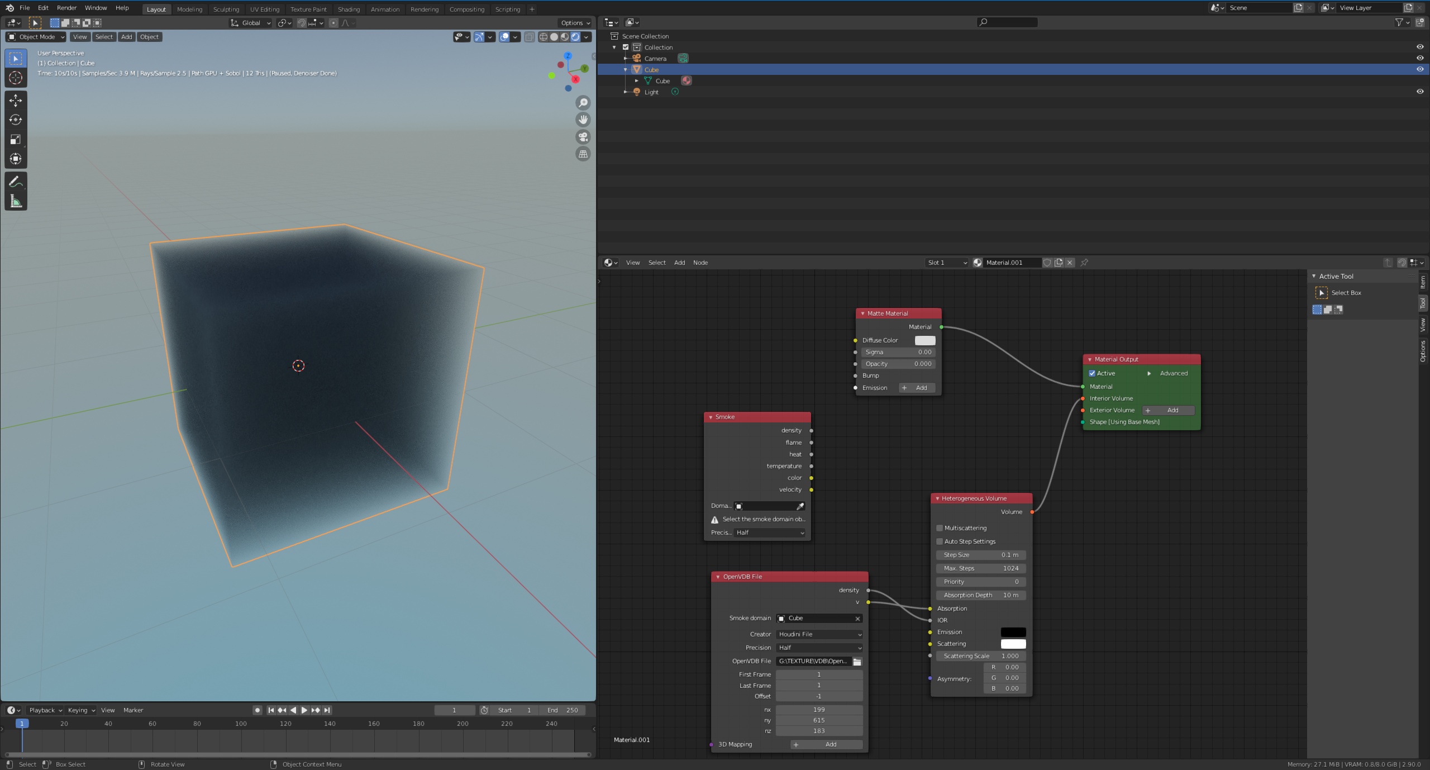Enable Auto Step Settings checkbox
Screen dimensions: 1430x770
[x=940, y=541]
